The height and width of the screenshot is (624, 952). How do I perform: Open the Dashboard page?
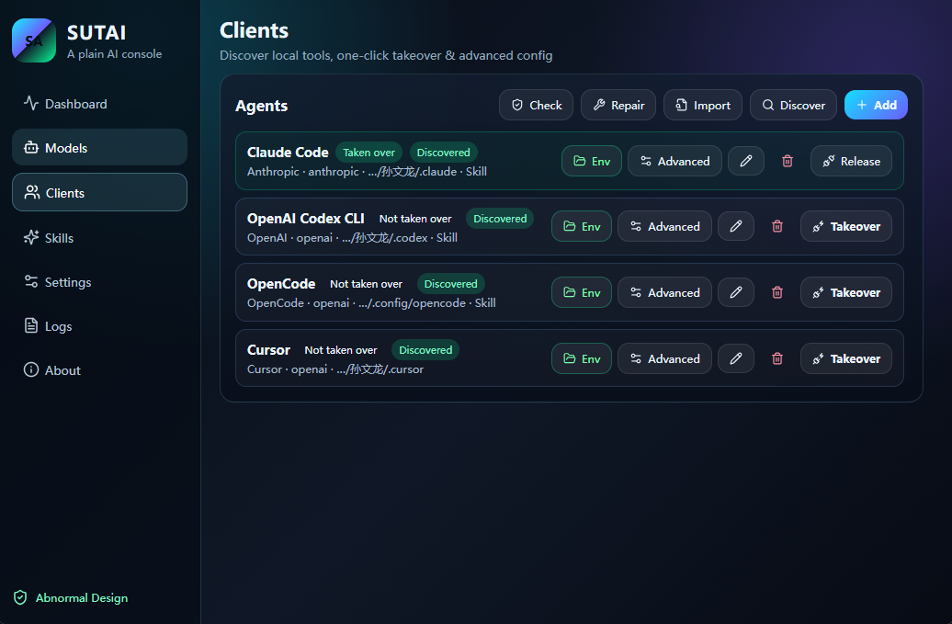click(x=99, y=104)
